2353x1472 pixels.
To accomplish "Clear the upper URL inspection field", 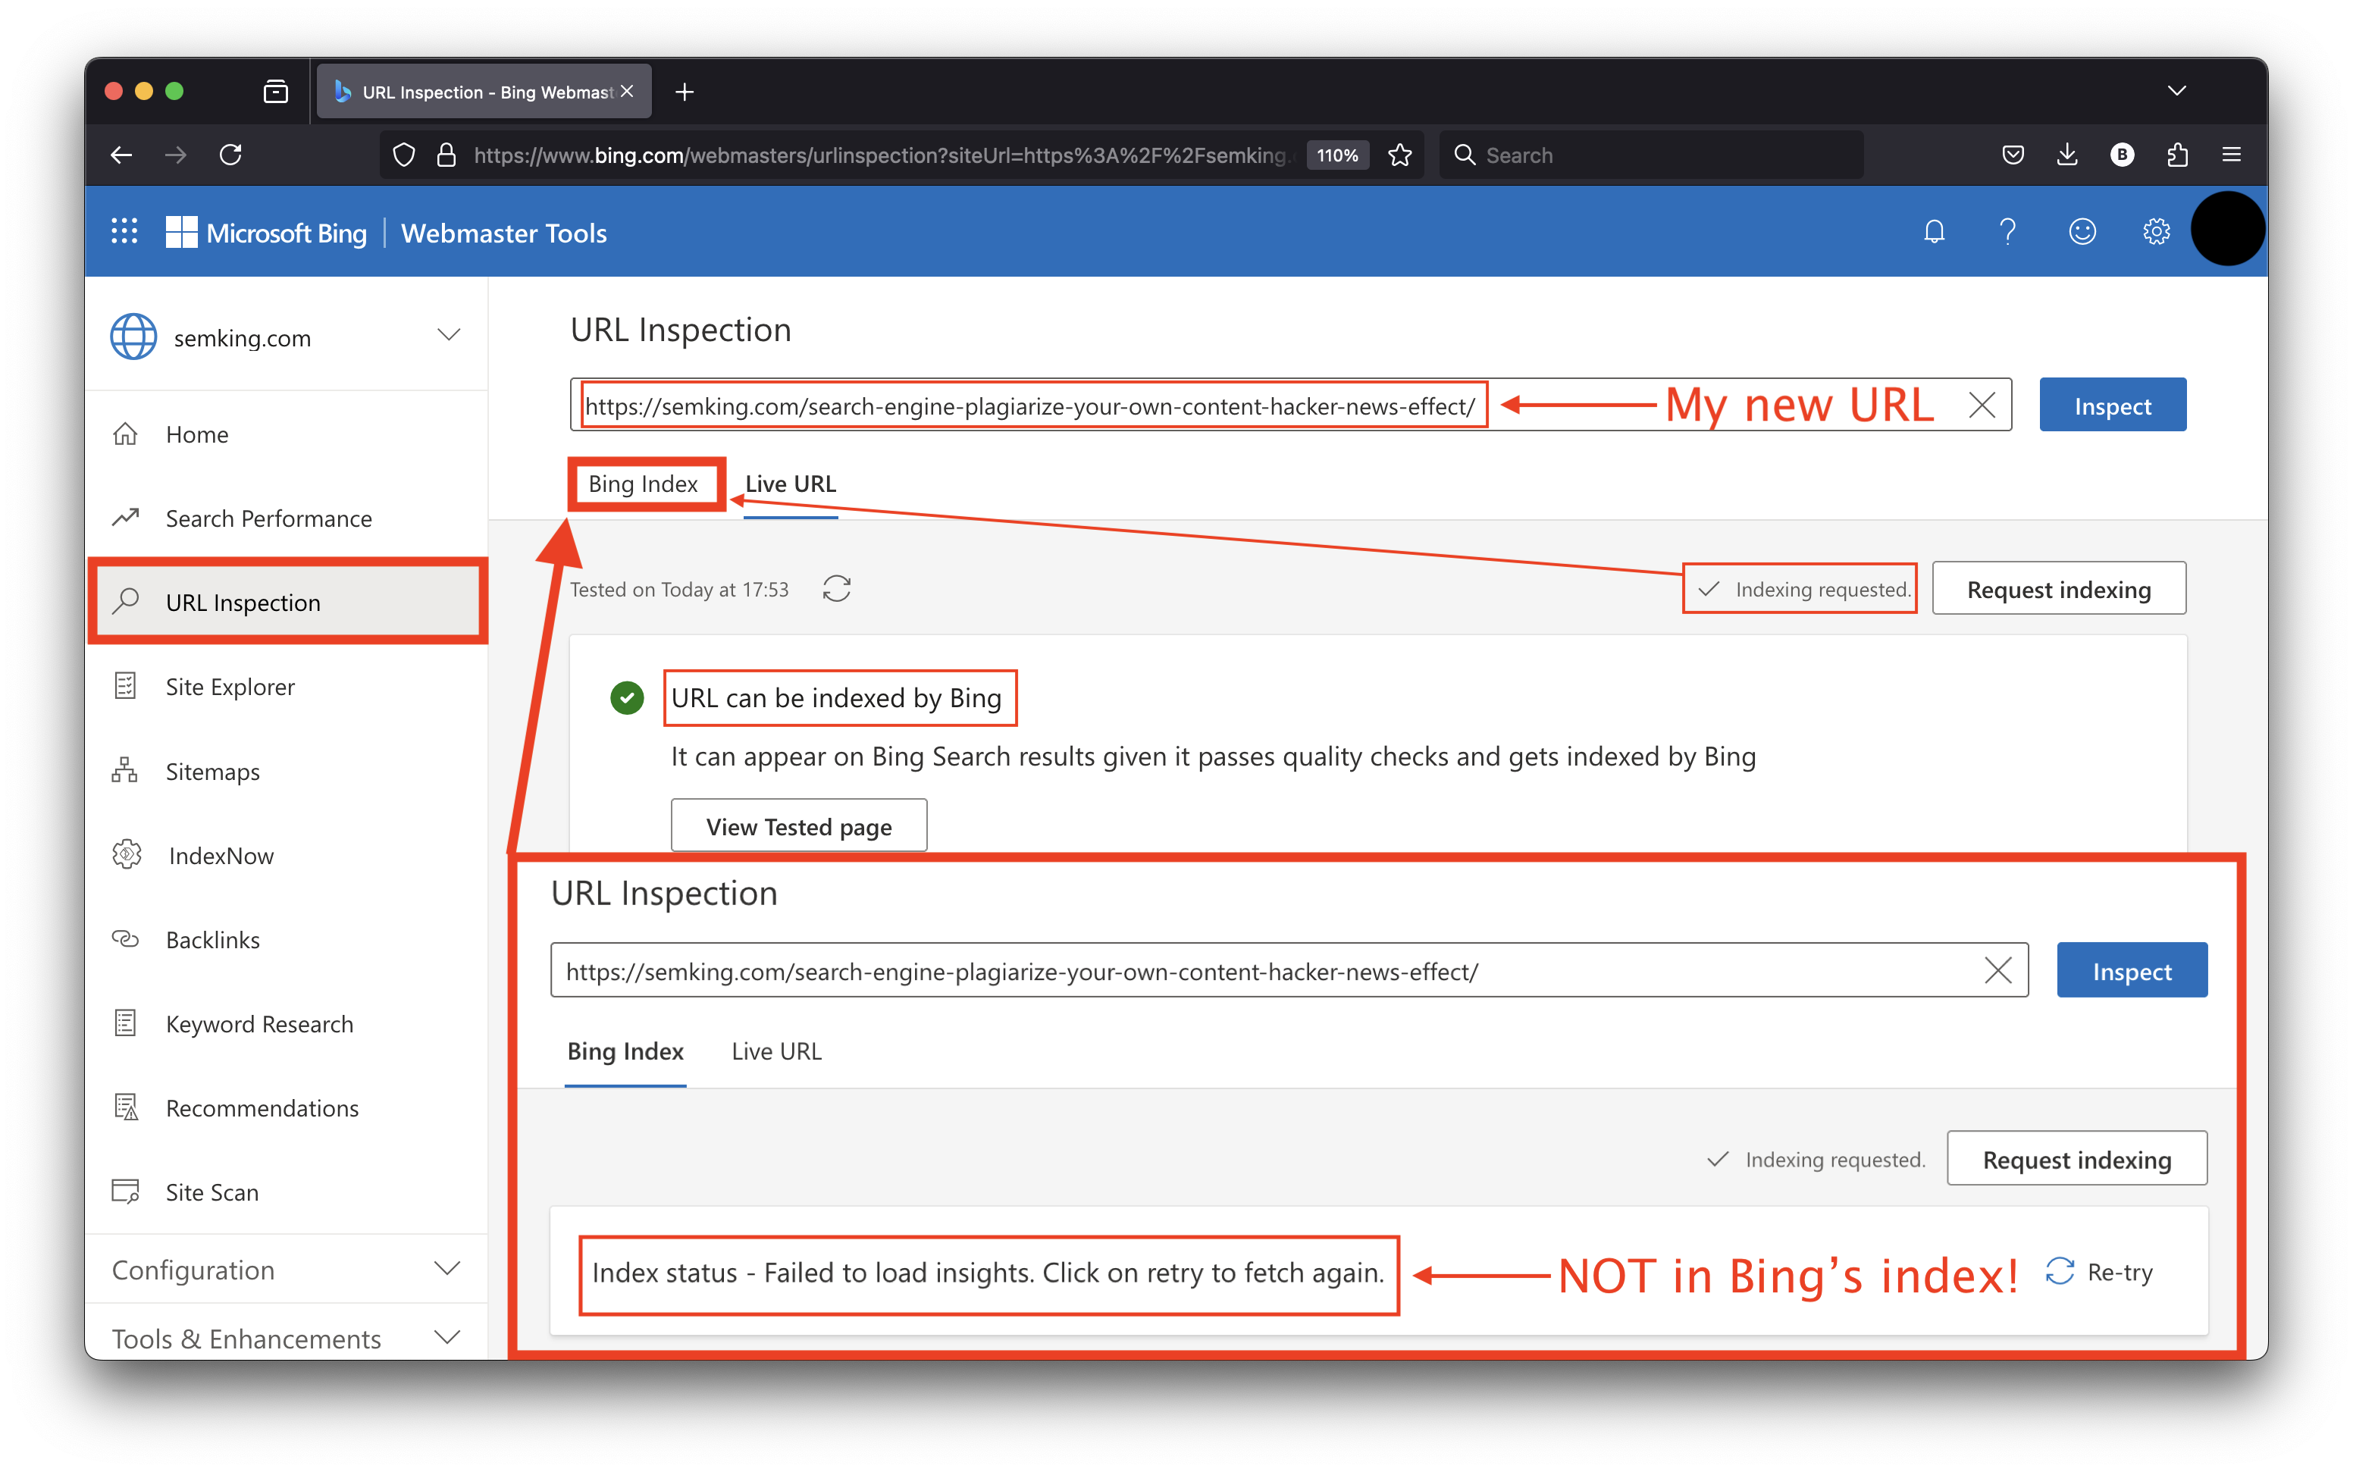I will (1981, 405).
